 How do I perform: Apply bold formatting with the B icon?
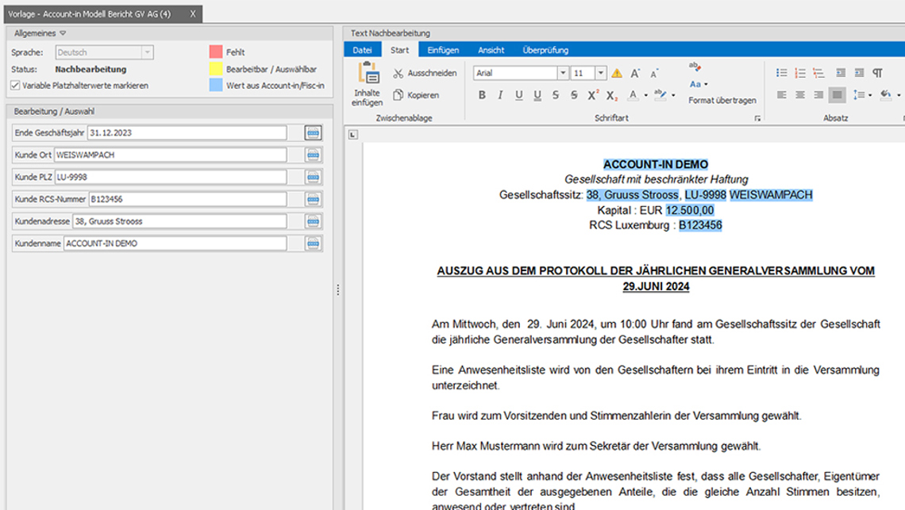482,95
